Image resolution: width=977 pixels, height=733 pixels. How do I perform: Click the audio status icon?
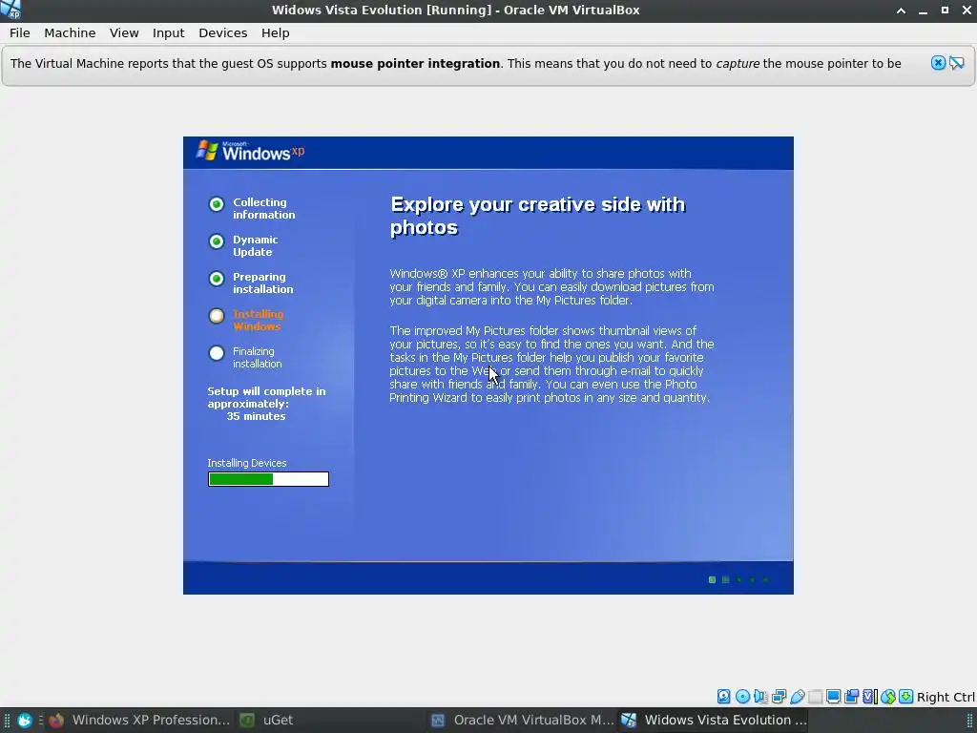pos(760,696)
